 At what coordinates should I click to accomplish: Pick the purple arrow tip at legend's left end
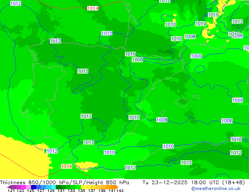coord(9,187)
